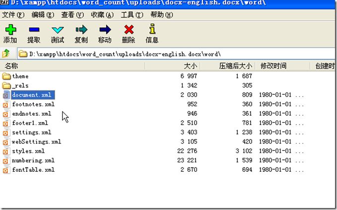Screen dimensions: 337x210
Task: Select the settings.xml file name
Action: [x=32, y=133]
